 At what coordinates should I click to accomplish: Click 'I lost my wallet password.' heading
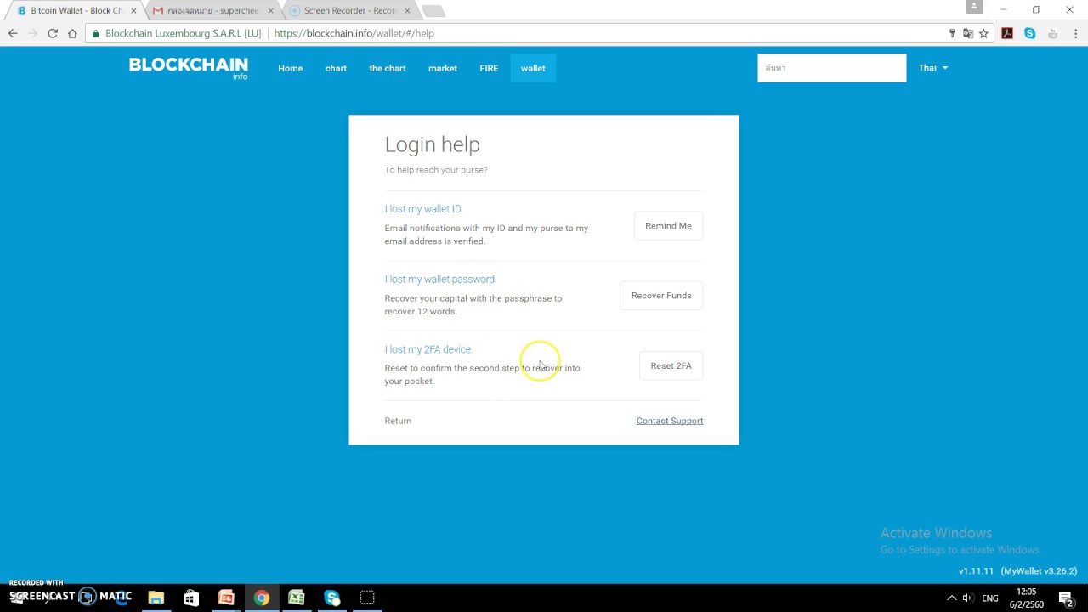click(440, 279)
